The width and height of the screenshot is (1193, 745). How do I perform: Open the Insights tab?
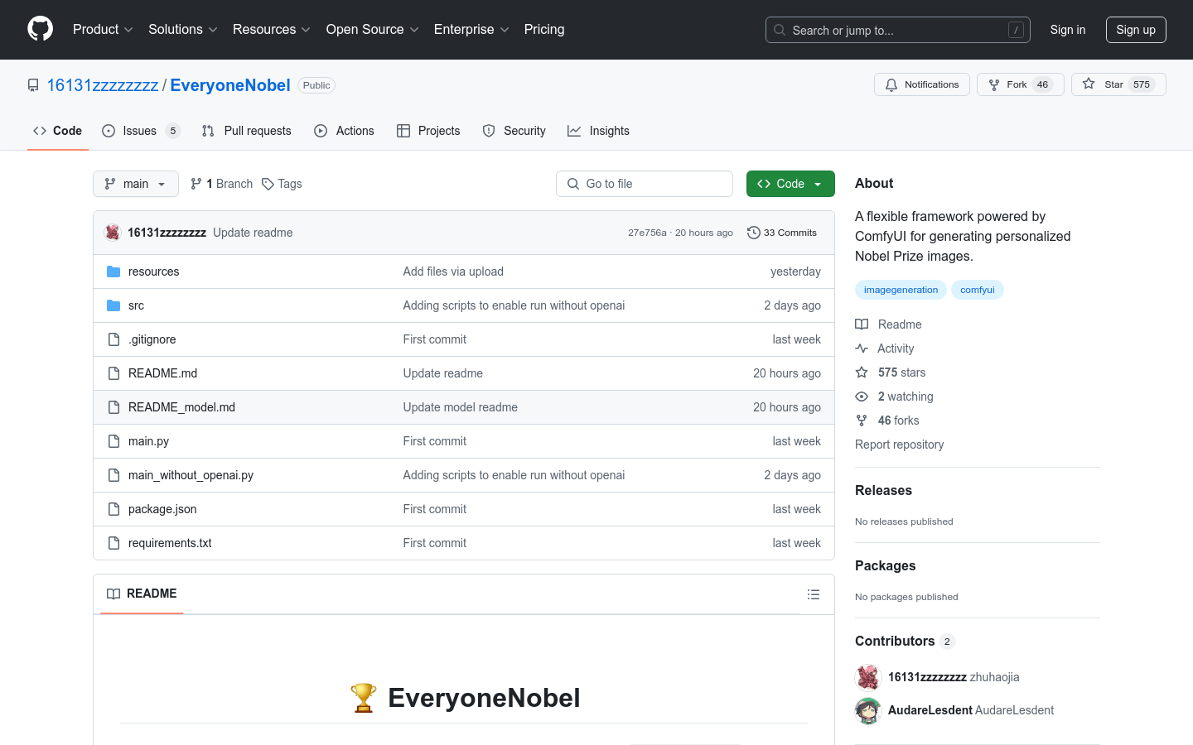coord(599,131)
